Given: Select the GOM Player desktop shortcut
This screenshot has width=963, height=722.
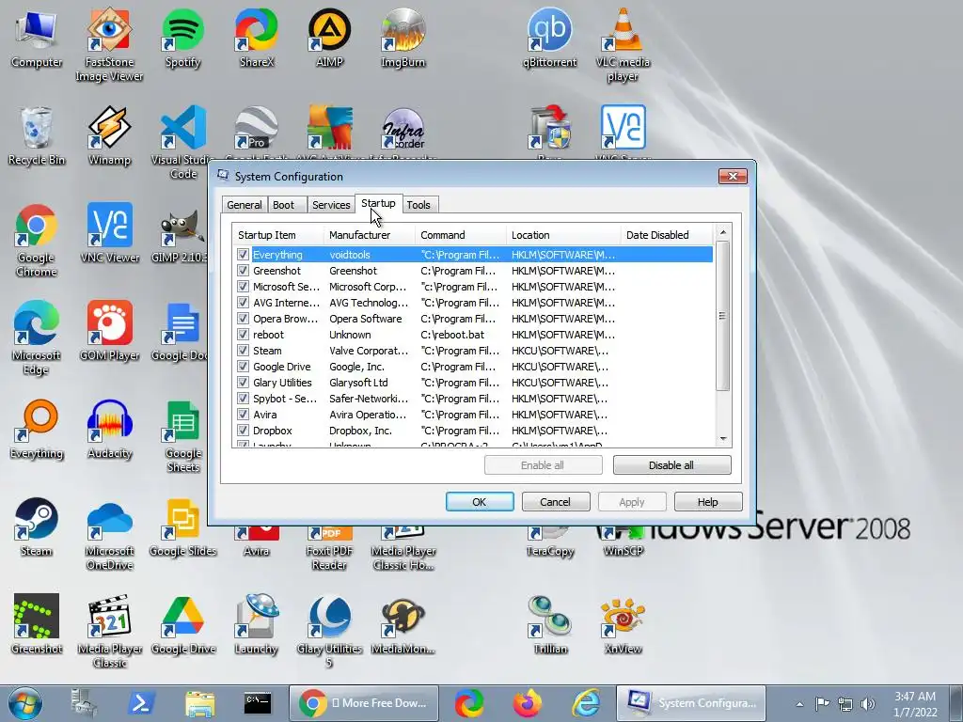Looking at the screenshot, I should 110,332.
